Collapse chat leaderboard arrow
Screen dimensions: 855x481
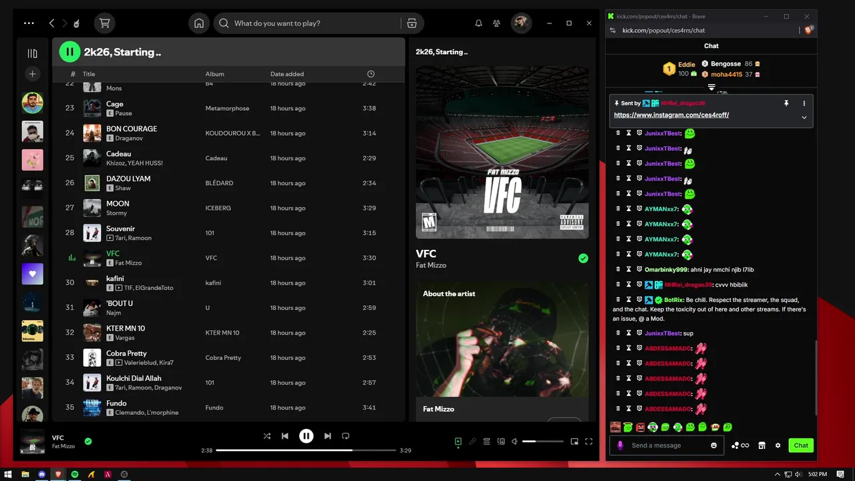click(711, 88)
